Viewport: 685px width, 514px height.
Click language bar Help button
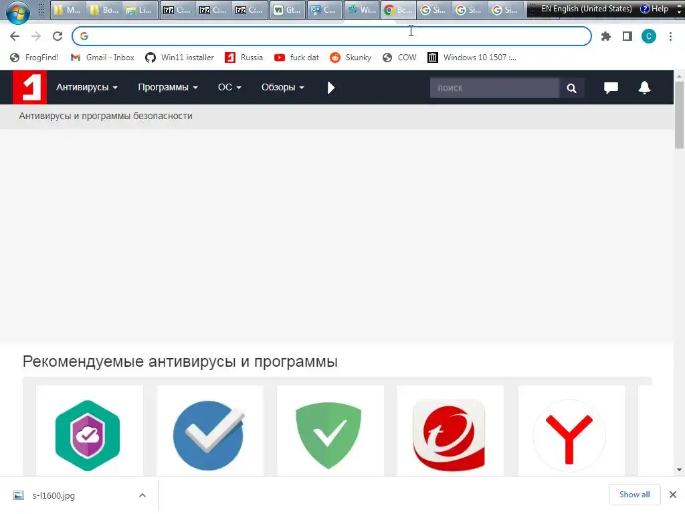coord(654,9)
